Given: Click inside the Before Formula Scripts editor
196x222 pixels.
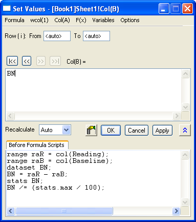Looking at the screenshot, I should point(94,178).
